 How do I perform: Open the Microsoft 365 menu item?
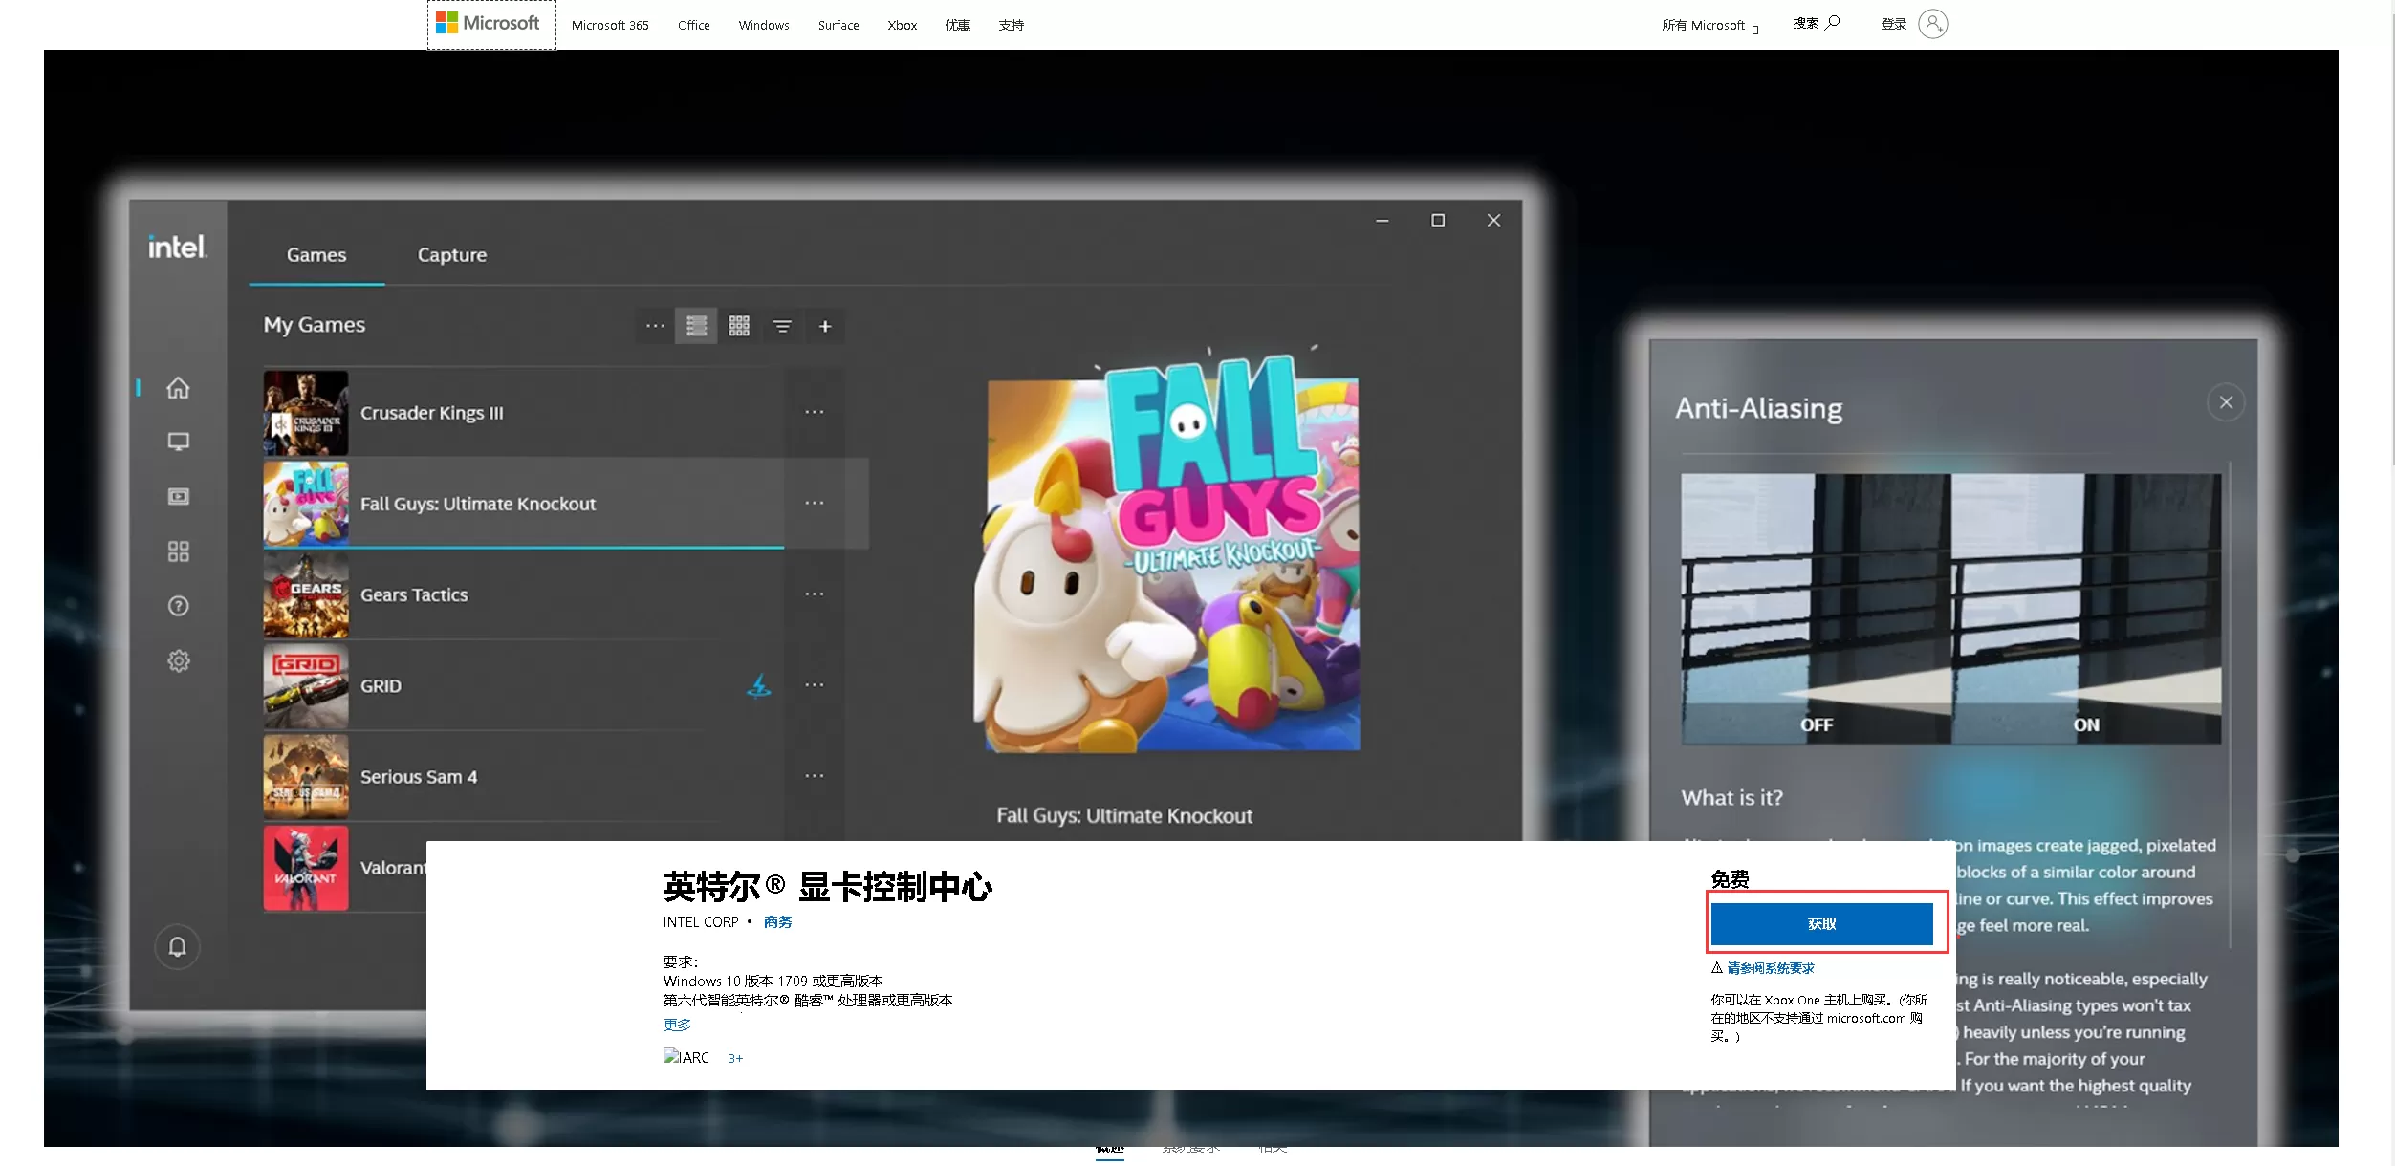tap(610, 26)
